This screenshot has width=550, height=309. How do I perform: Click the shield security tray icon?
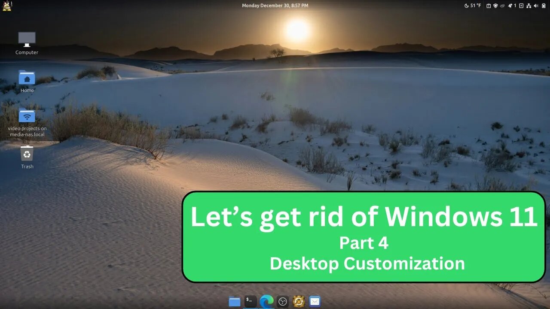tap(495, 6)
